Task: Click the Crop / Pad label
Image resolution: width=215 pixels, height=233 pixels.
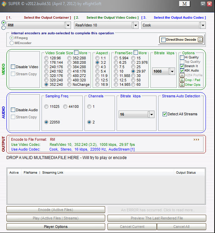Action: click(x=192, y=80)
